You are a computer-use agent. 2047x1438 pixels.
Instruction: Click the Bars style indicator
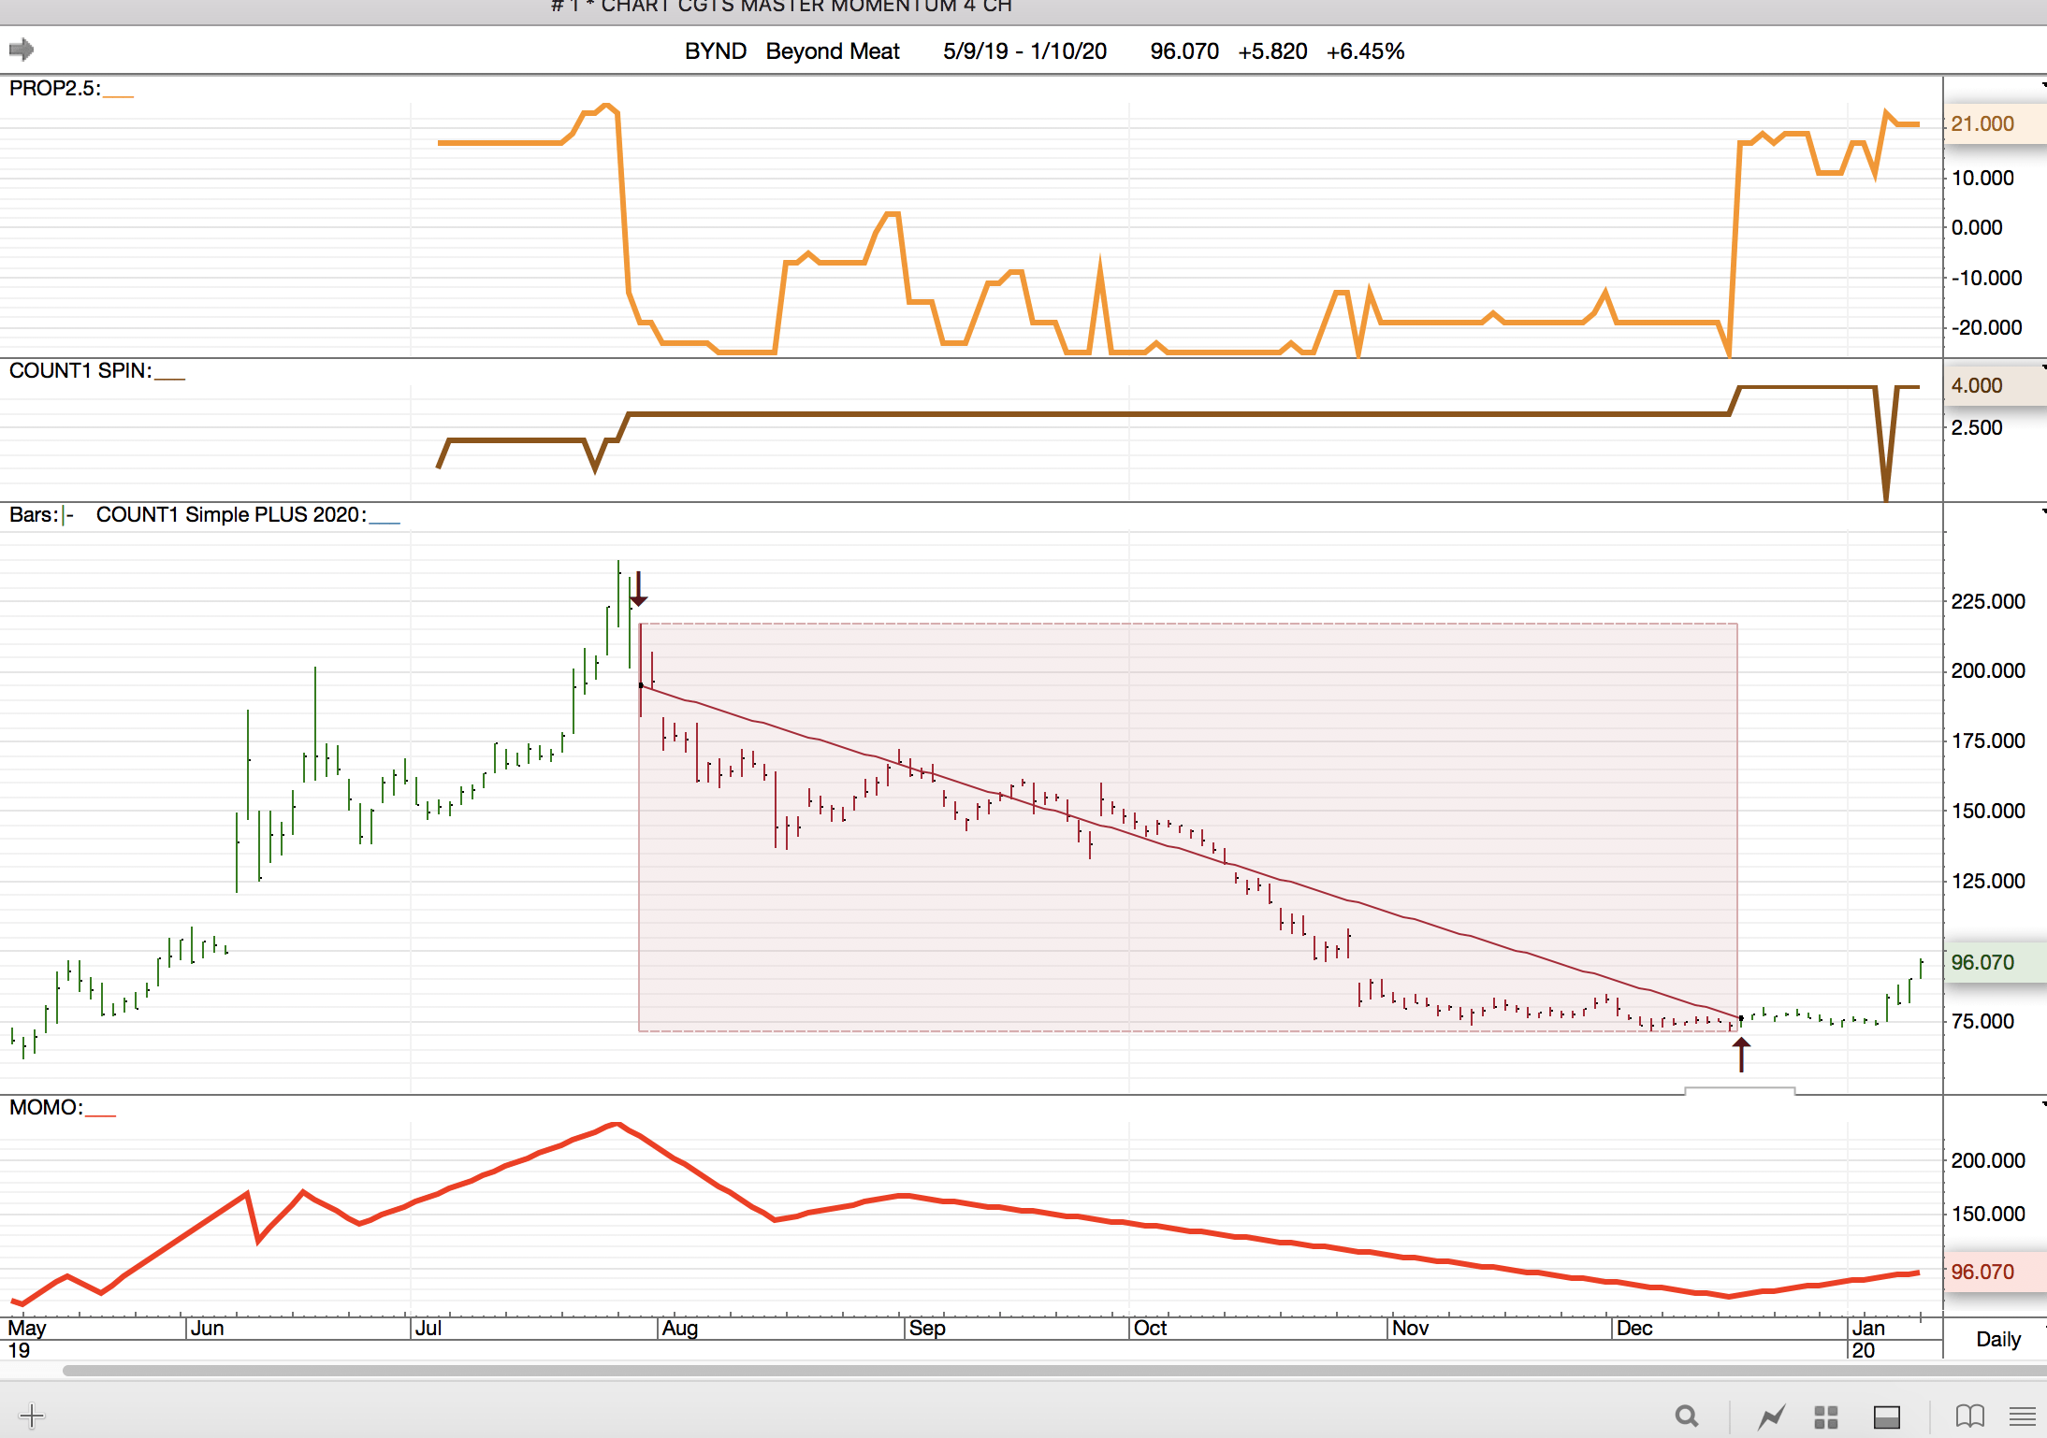[67, 515]
